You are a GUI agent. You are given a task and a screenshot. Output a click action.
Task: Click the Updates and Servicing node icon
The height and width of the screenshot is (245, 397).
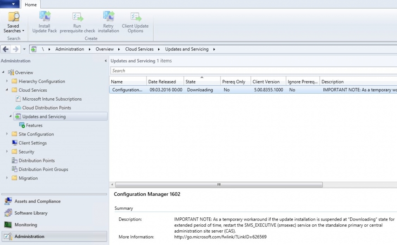tap(18, 116)
